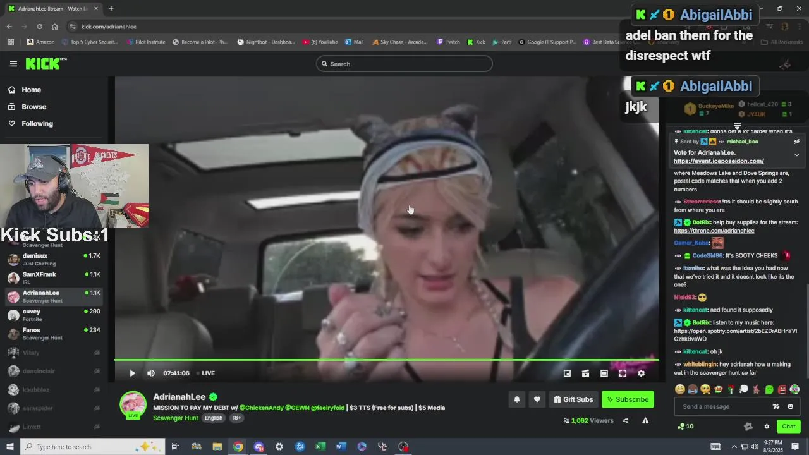Screen dimensions: 809x455
Task: Open Fanos channel in sidebar
Action: point(54,334)
